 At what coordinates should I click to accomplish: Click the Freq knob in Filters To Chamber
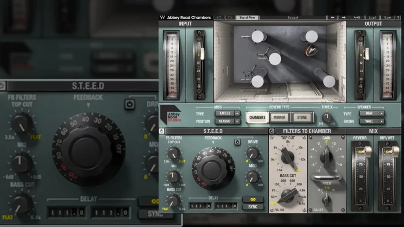[326, 199]
